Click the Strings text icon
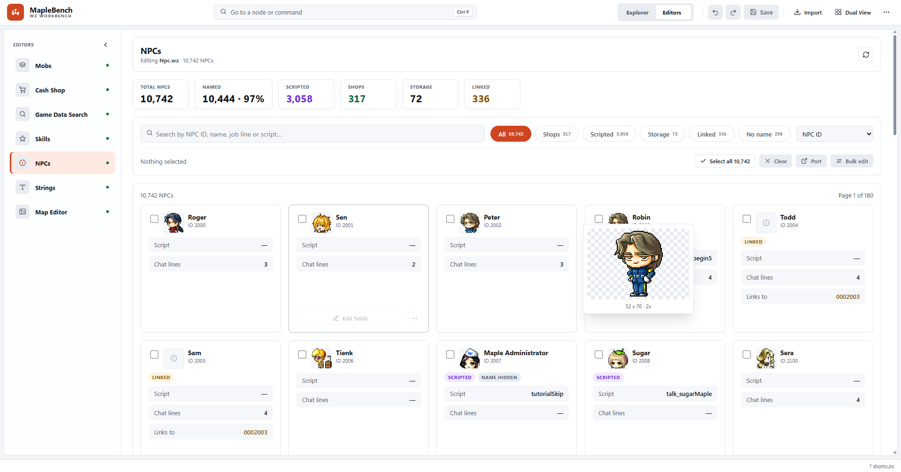The image size is (901, 472). pos(23,187)
